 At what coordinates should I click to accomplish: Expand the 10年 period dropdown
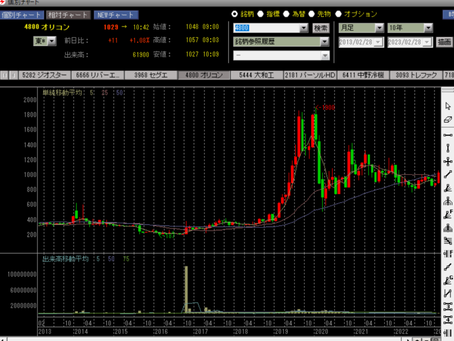427,28
